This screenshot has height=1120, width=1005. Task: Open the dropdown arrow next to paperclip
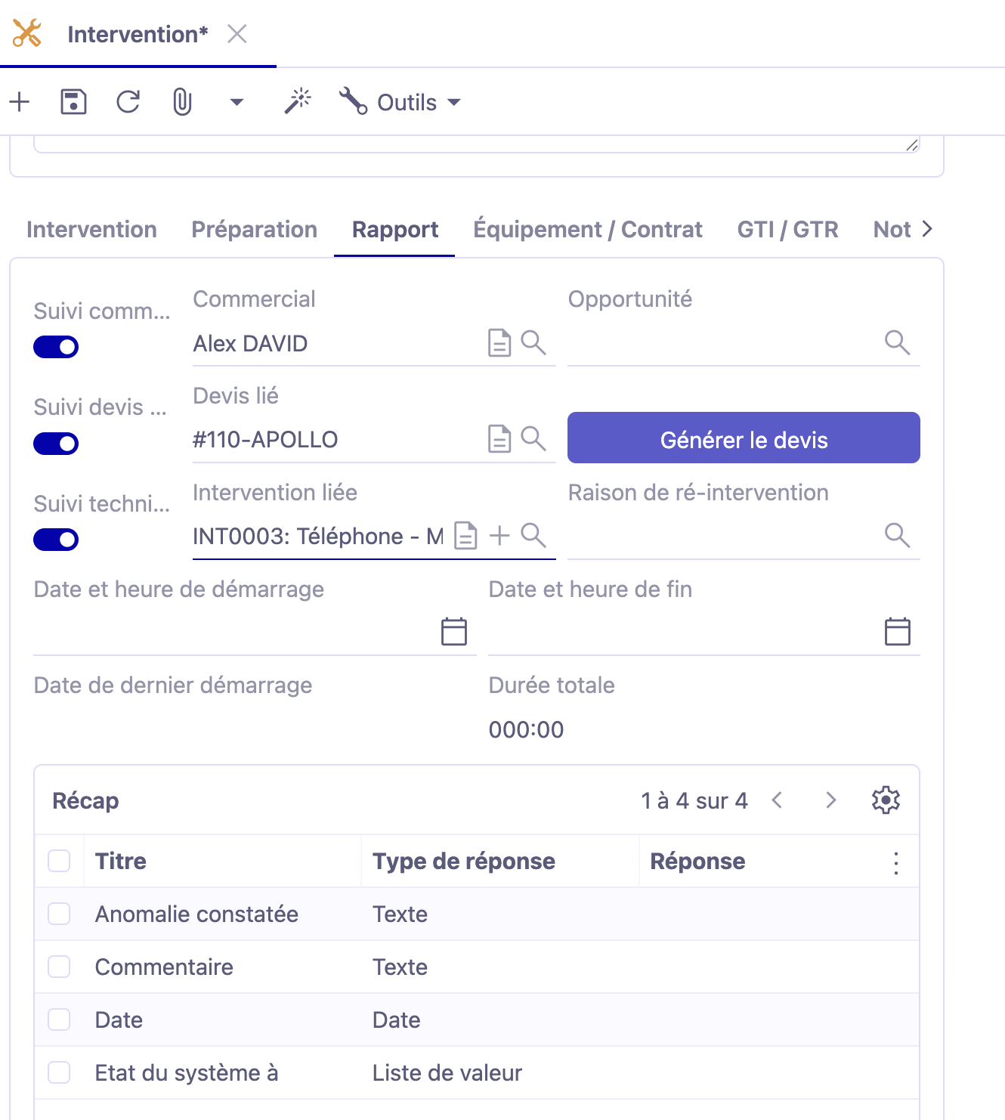tap(237, 102)
